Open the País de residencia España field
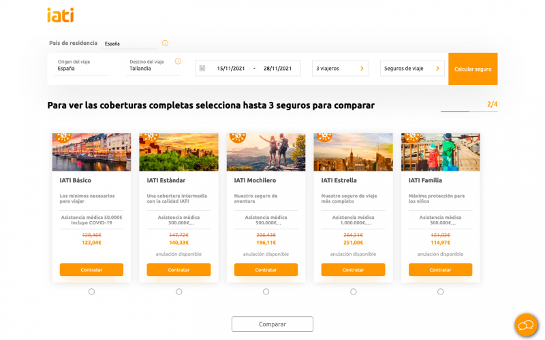 click(x=129, y=44)
